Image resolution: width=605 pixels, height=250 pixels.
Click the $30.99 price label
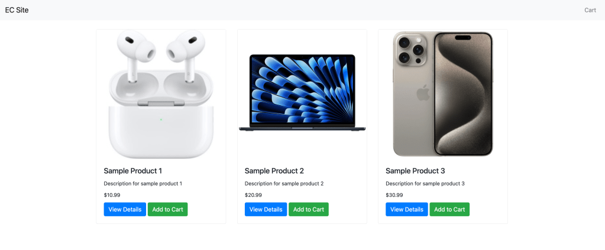[394, 195]
